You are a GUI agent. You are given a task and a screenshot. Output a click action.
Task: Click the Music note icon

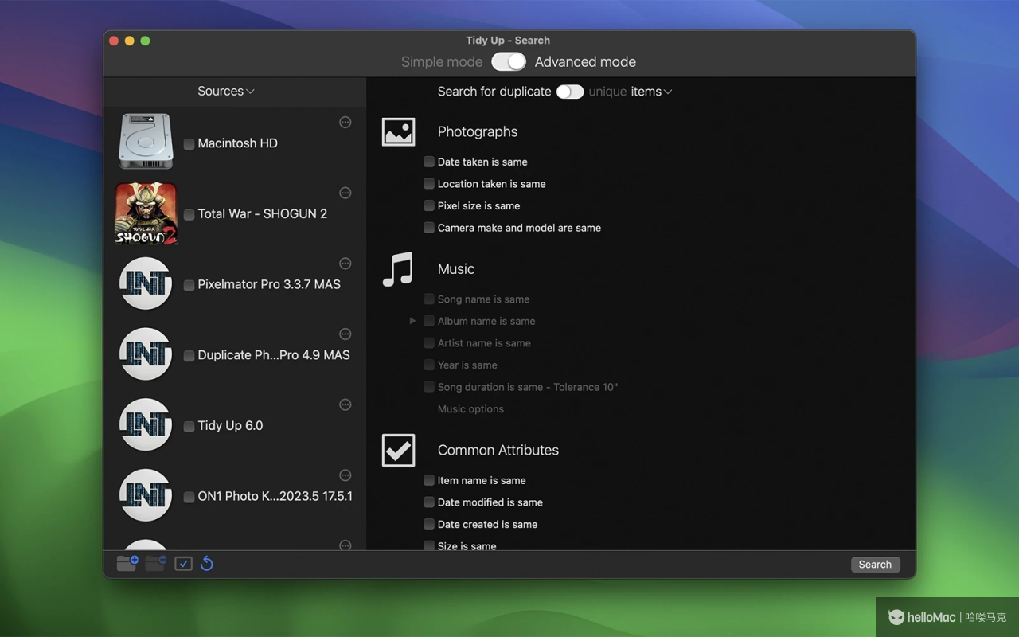[x=398, y=269]
